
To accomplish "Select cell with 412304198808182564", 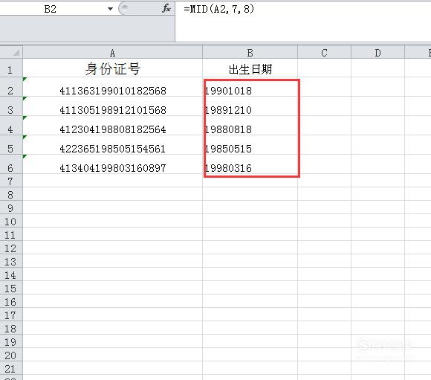I will (112, 126).
